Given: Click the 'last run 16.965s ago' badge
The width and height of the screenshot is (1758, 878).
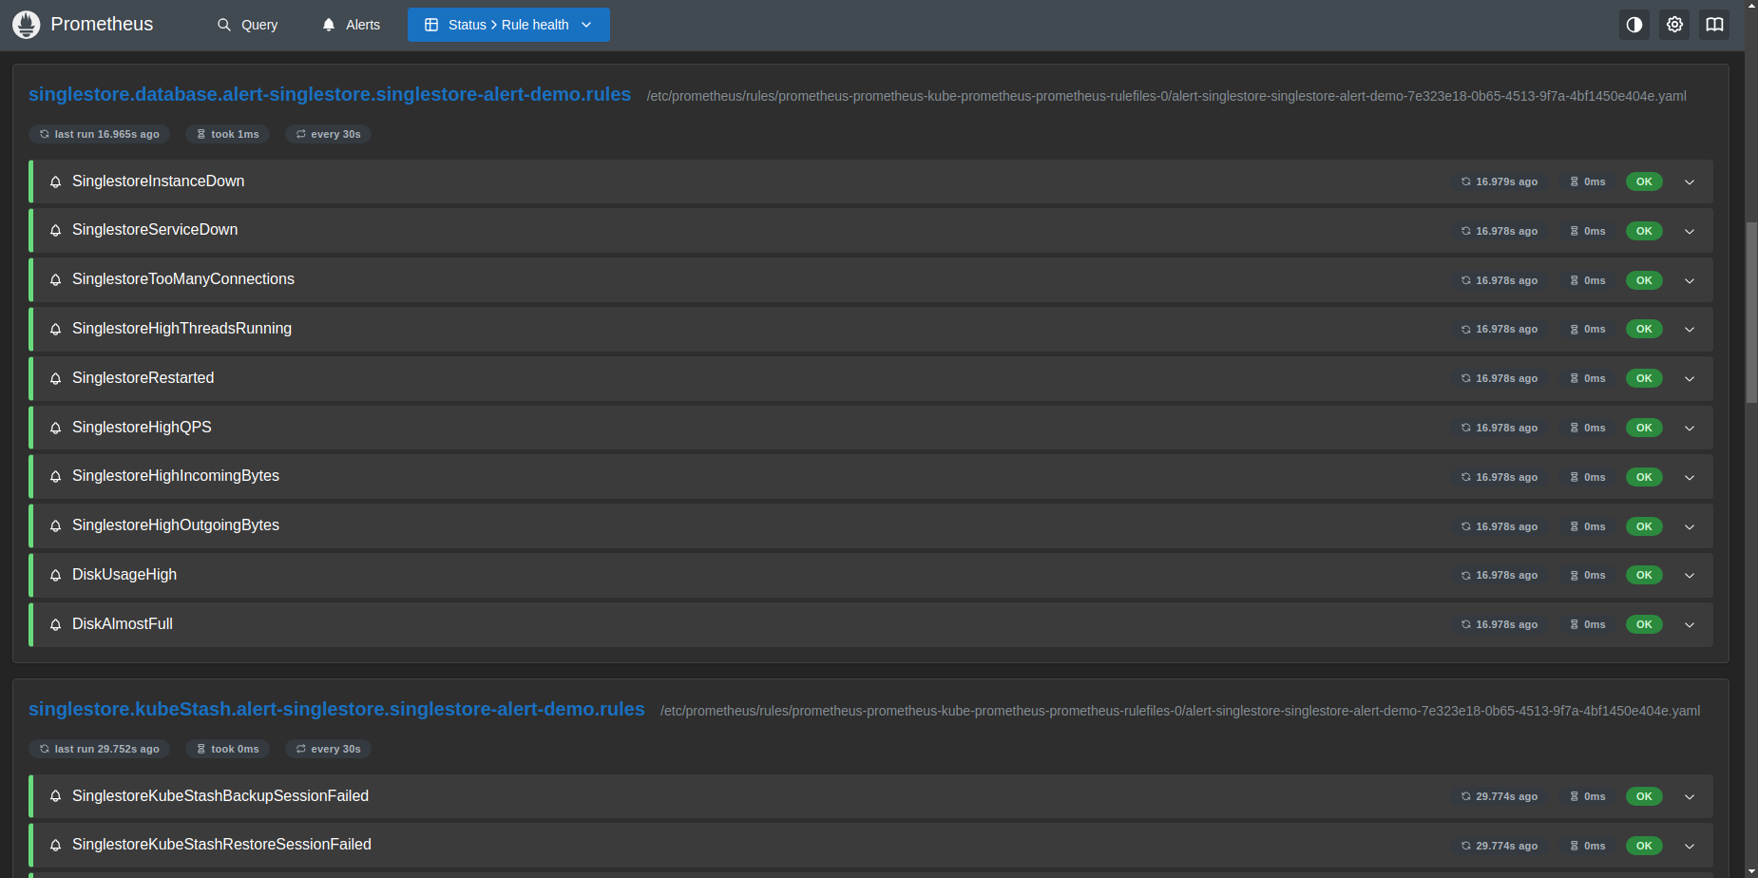Looking at the screenshot, I should [x=100, y=134].
